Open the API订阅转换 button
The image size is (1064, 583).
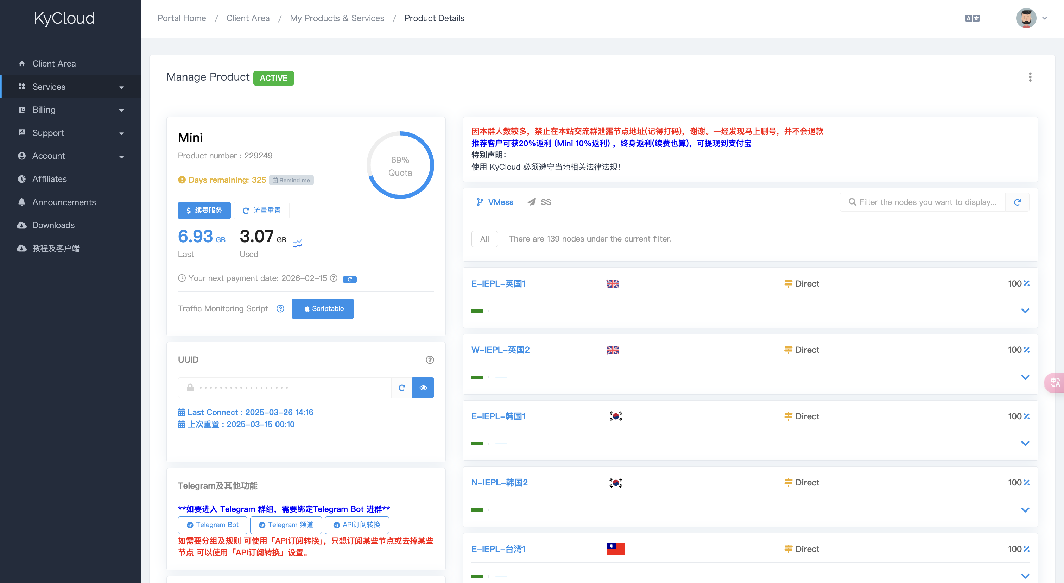coord(356,525)
